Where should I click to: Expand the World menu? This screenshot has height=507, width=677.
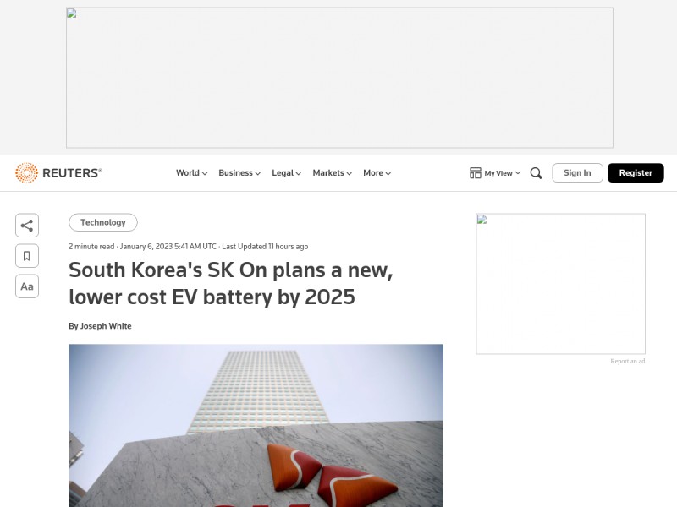(x=192, y=173)
